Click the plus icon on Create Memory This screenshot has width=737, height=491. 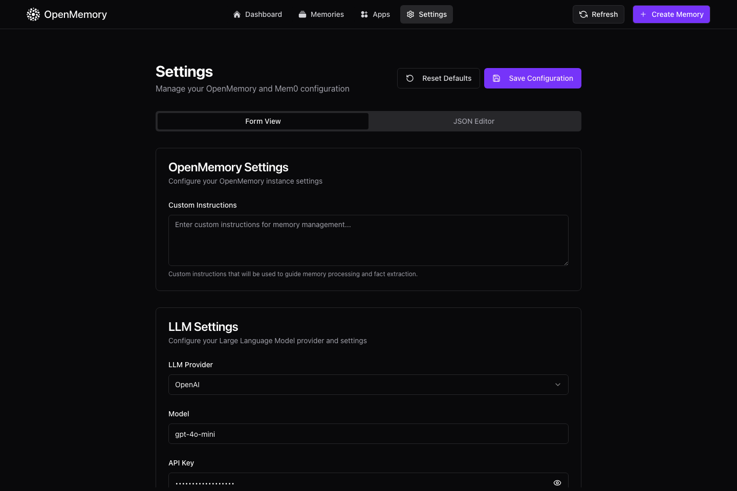click(x=643, y=14)
